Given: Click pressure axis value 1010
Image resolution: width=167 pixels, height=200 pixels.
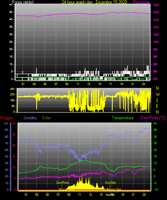Looking at the screenshot, I should 156,27.
